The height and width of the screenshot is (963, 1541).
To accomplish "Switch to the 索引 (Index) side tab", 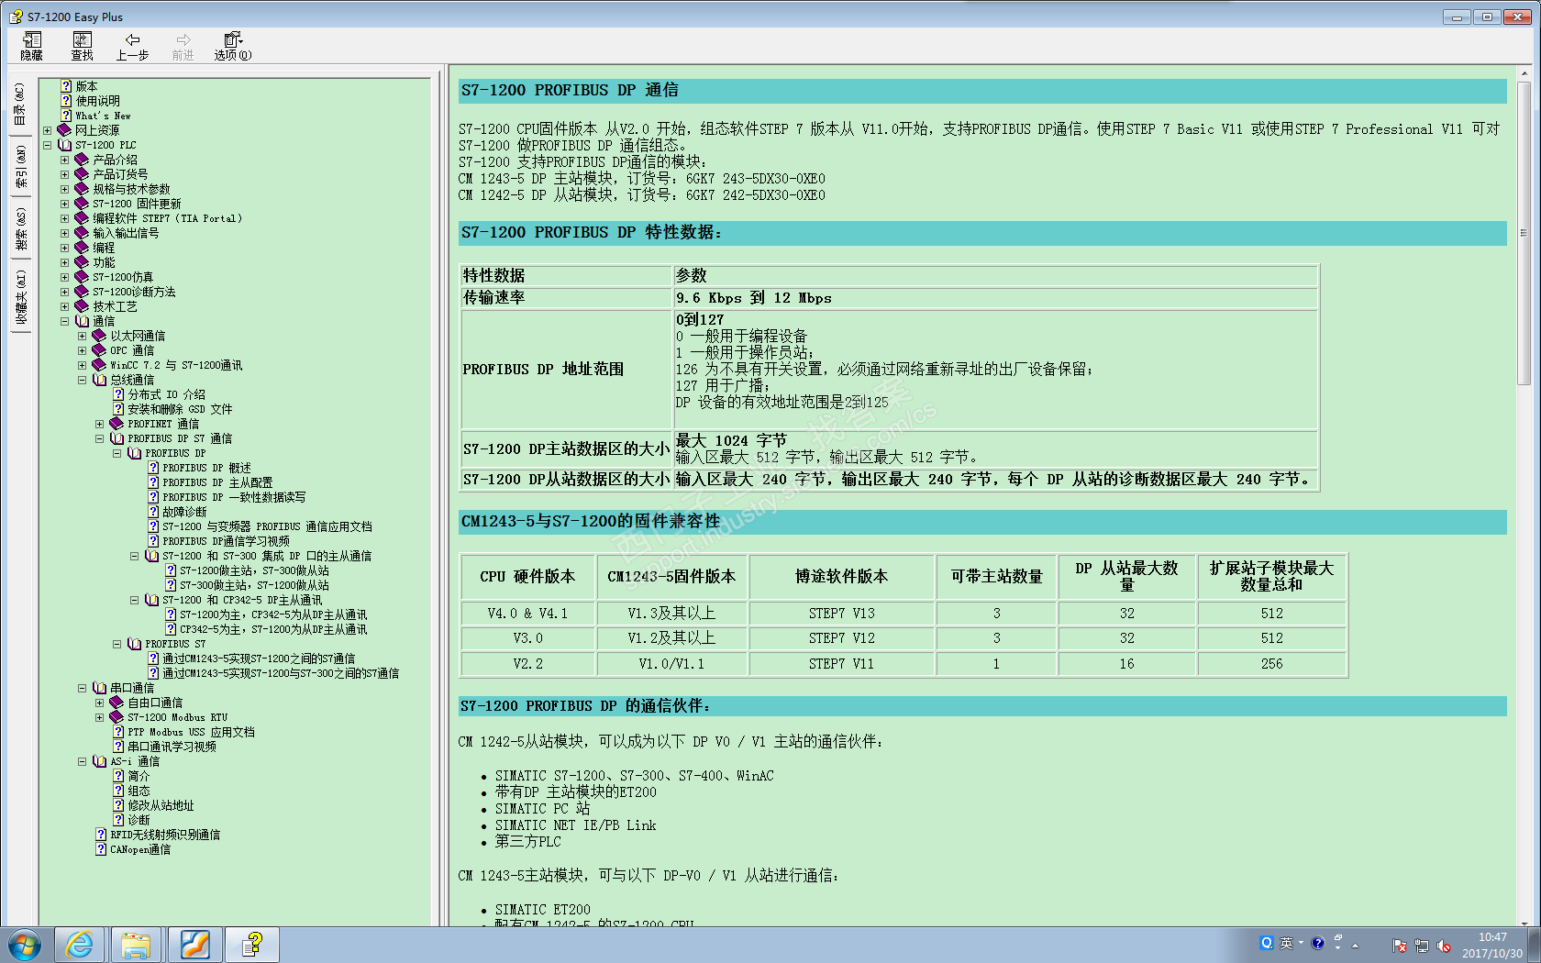I will pyautogui.click(x=20, y=167).
